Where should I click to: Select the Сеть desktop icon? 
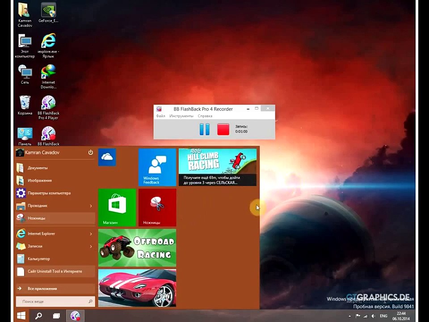25,75
